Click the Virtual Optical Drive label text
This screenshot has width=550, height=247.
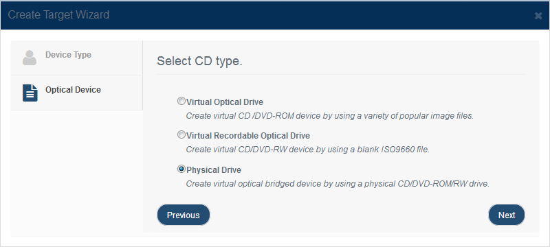point(225,102)
